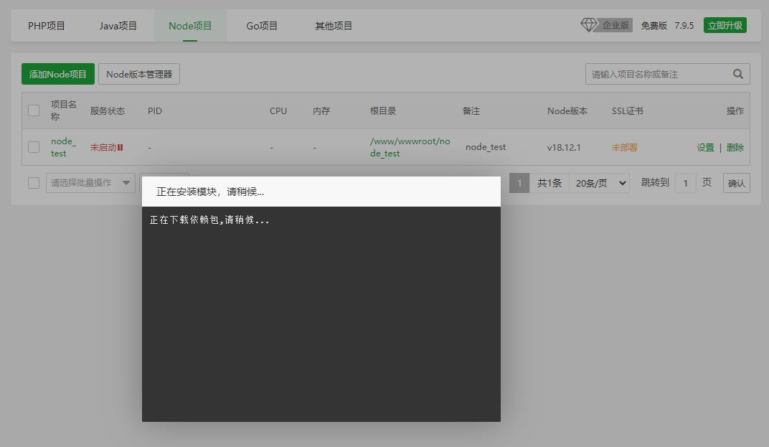769x447 pixels.
Task: Click the 服务状态 column header
Action: (x=108, y=111)
